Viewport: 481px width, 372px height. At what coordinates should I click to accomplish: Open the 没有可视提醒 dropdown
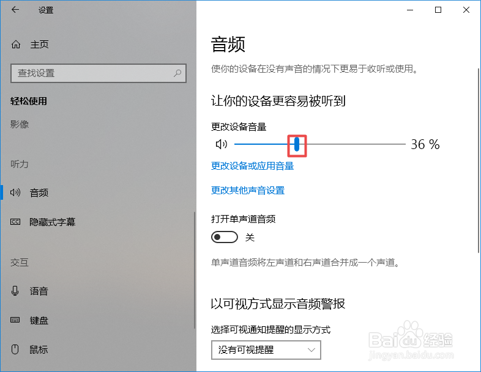pos(266,349)
